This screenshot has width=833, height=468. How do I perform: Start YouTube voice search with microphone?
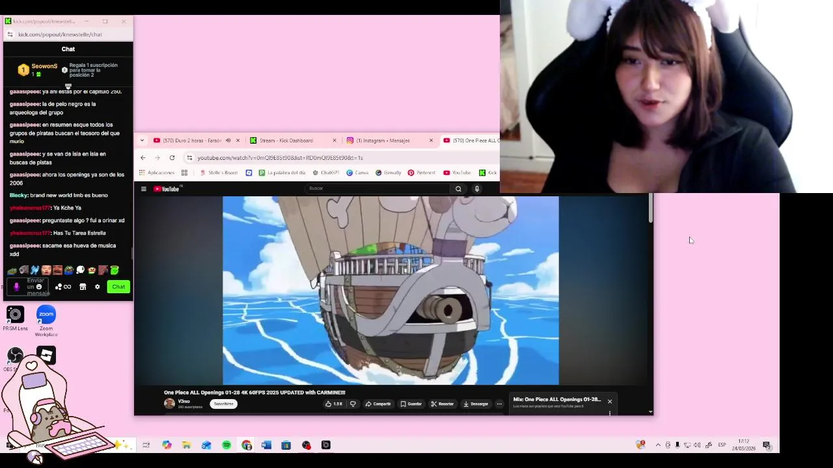pyautogui.click(x=477, y=189)
